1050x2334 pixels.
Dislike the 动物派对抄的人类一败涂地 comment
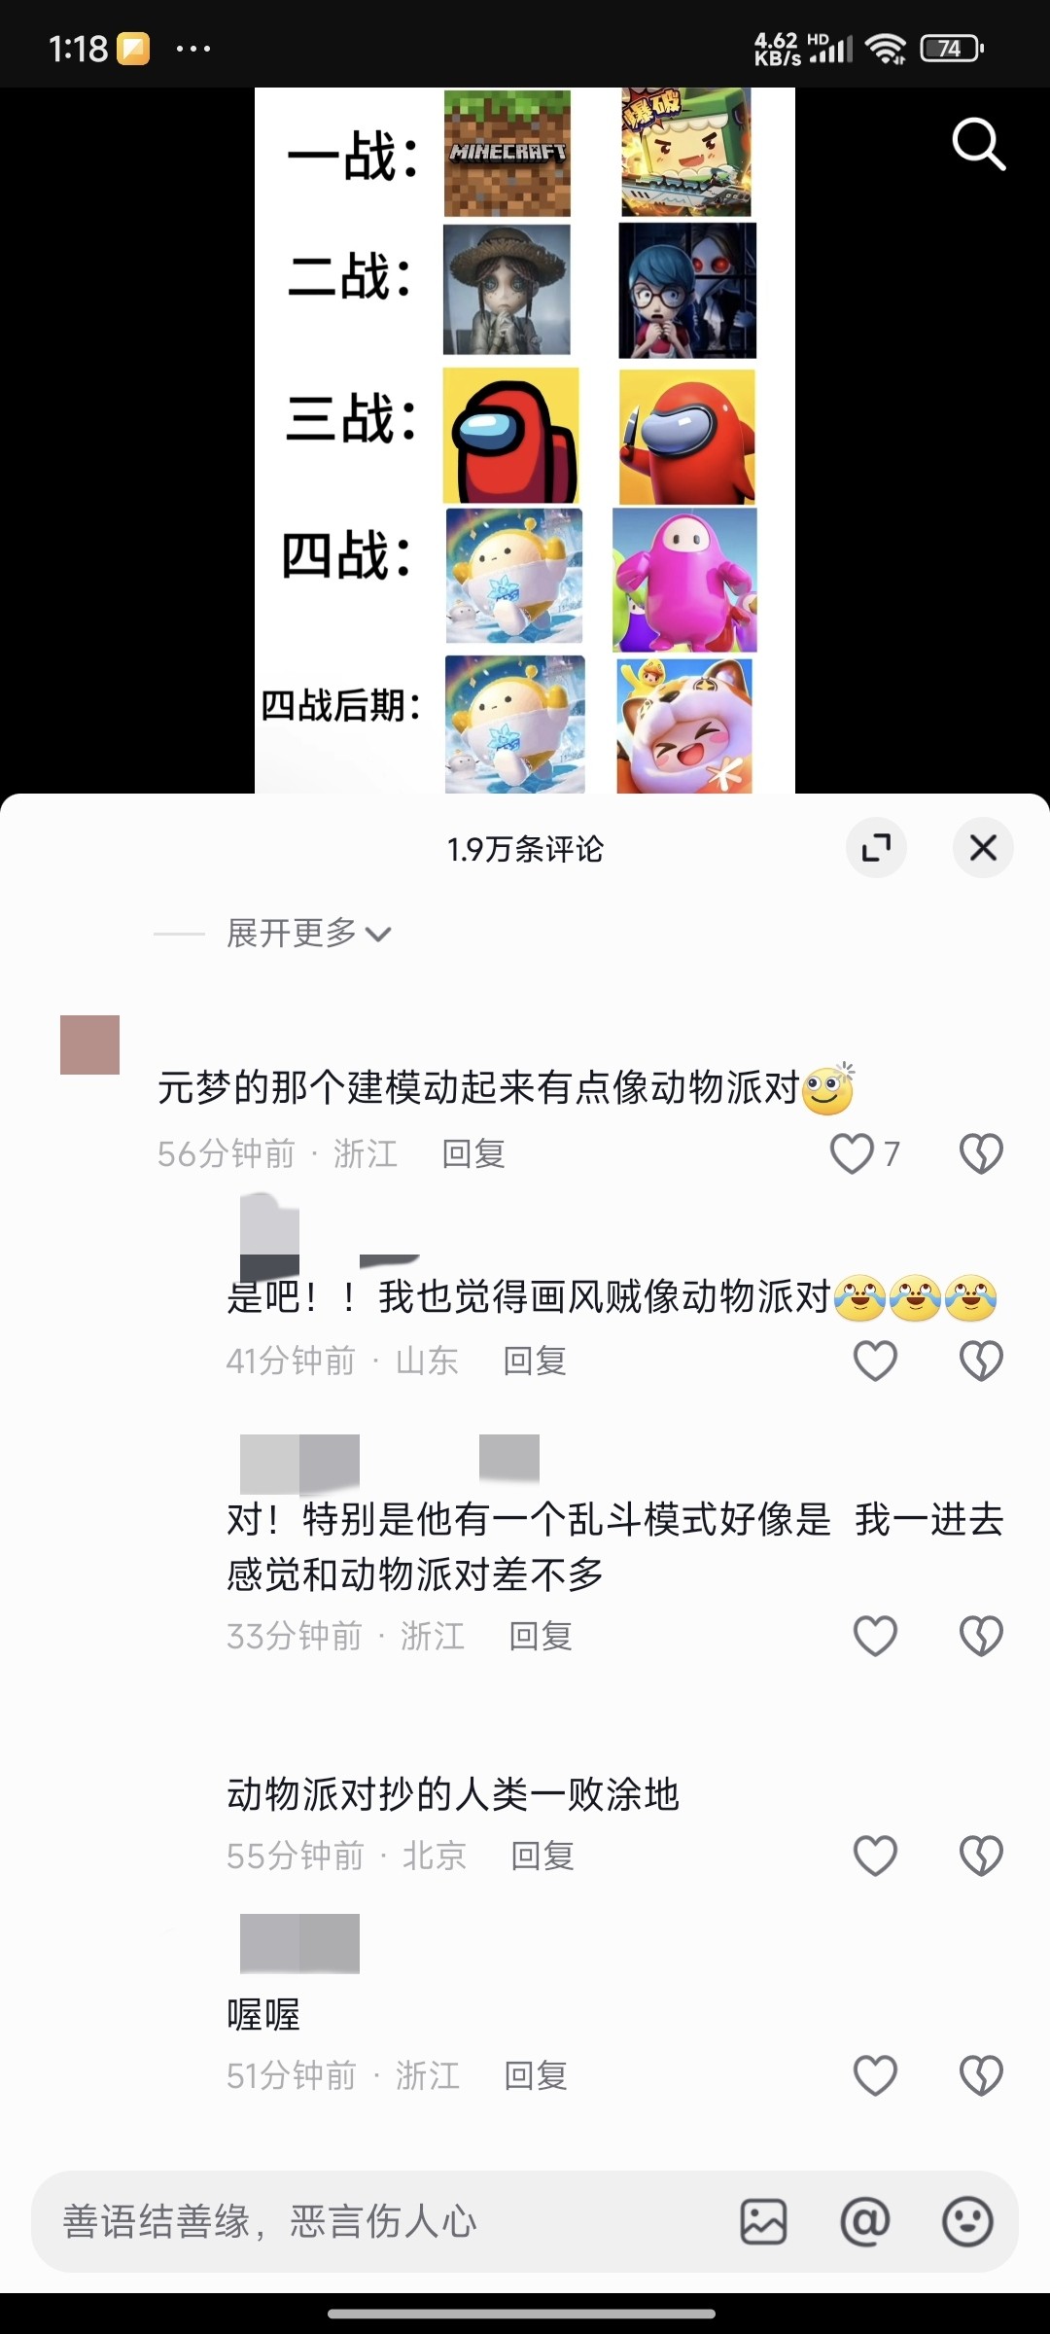[981, 1856]
